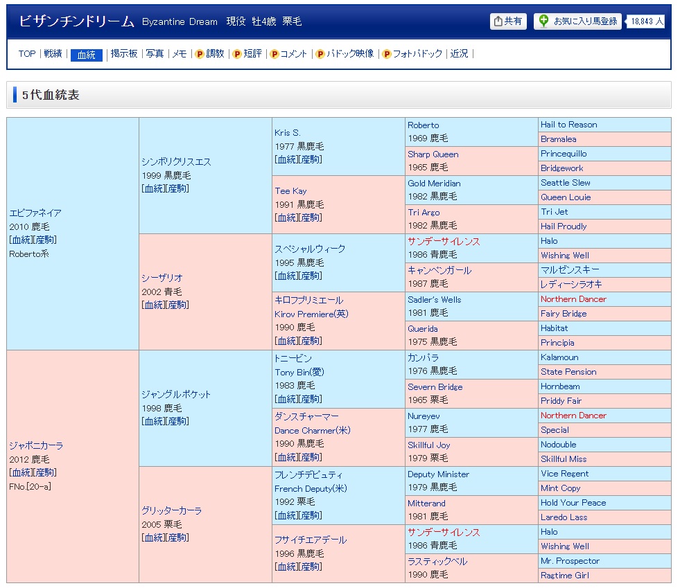Click the favorite horse register (お気に入り馬登録) button
The width and height of the screenshot is (680, 588).
577,21
